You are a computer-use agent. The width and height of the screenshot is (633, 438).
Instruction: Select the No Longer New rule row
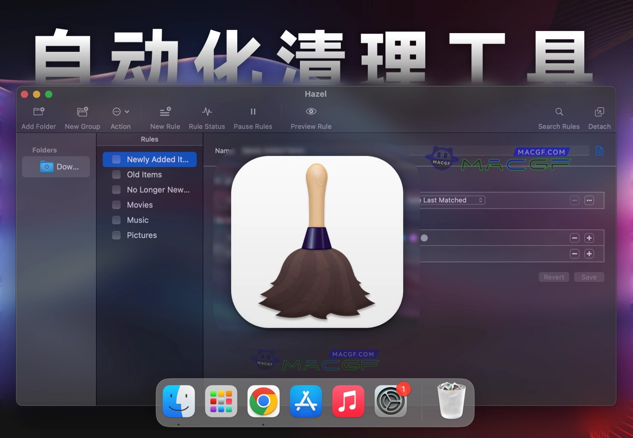150,189
